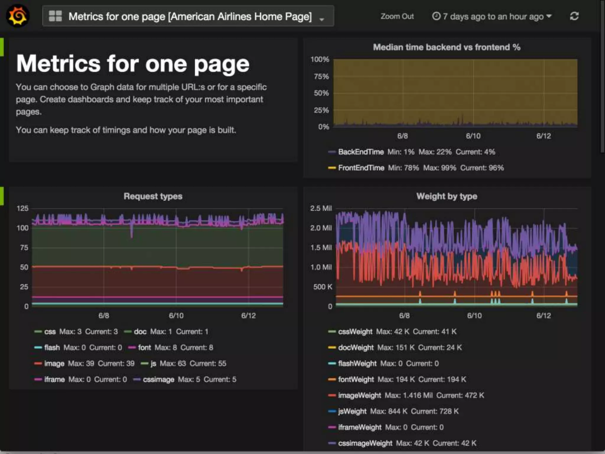
Task: Open the 'Request types' panel title menu
Action: (x=153, y=196)
